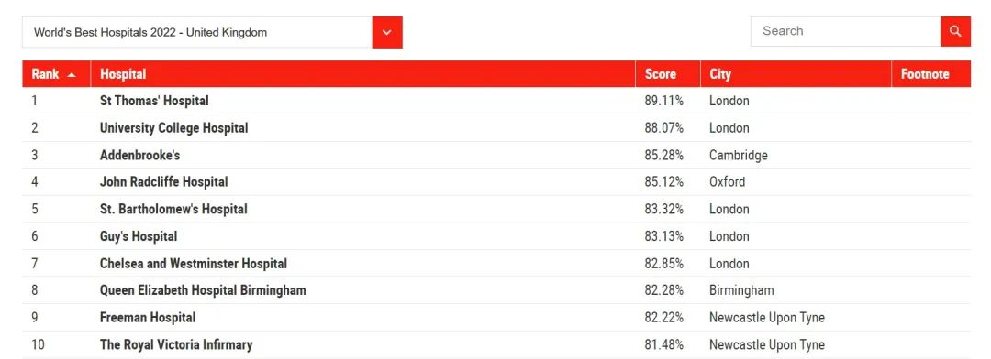Viewport: 991px width, 359px height.
Task: Click Freeman Hospital entry
Action: pos(148,318)
